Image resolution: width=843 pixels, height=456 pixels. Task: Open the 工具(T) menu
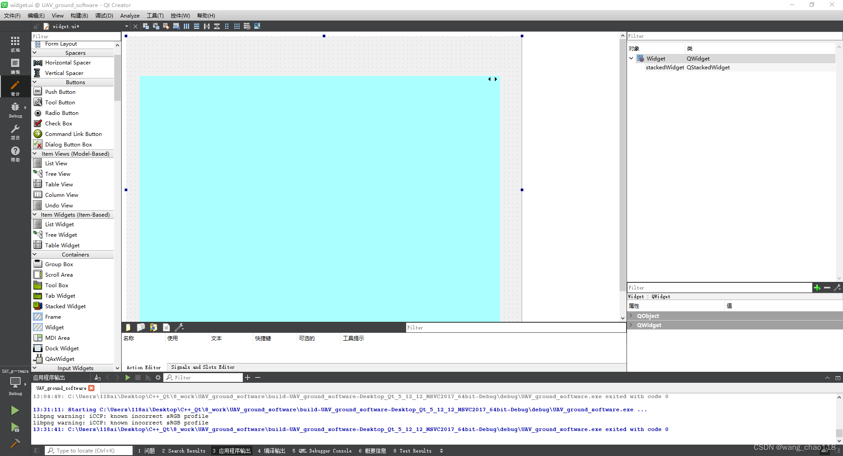pos(155,15)
